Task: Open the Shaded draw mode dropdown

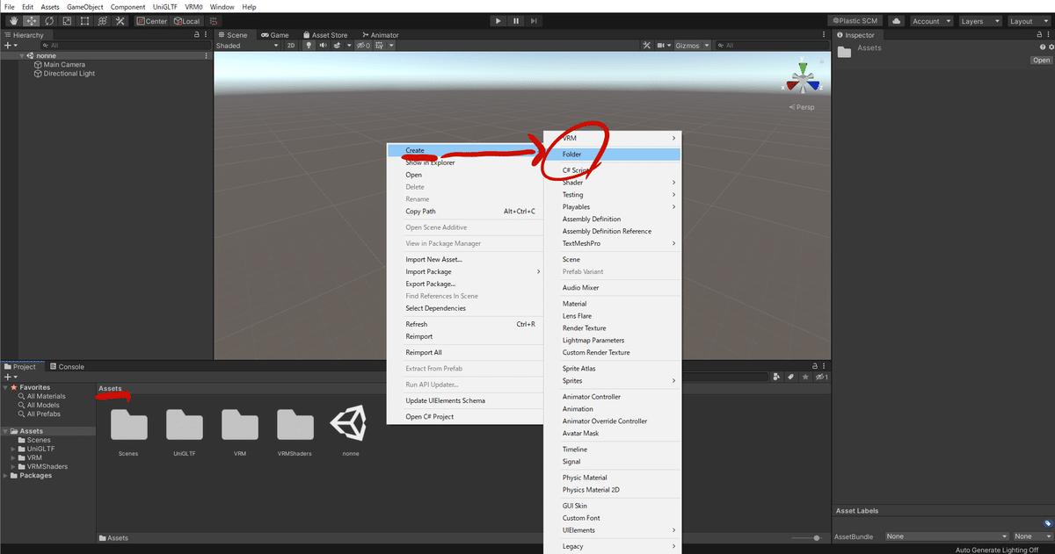Action: [x=247, y=46]
